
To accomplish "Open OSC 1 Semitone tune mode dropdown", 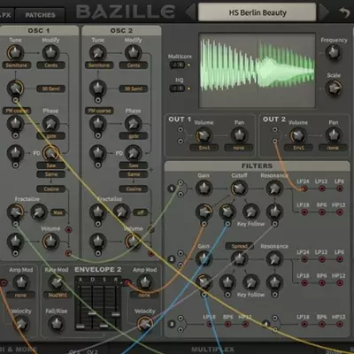I will pyautogui.click(x=16, y=65).
